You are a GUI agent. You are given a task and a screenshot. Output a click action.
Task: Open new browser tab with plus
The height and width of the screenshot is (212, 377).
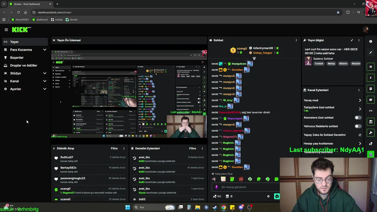tap(57, 4)
